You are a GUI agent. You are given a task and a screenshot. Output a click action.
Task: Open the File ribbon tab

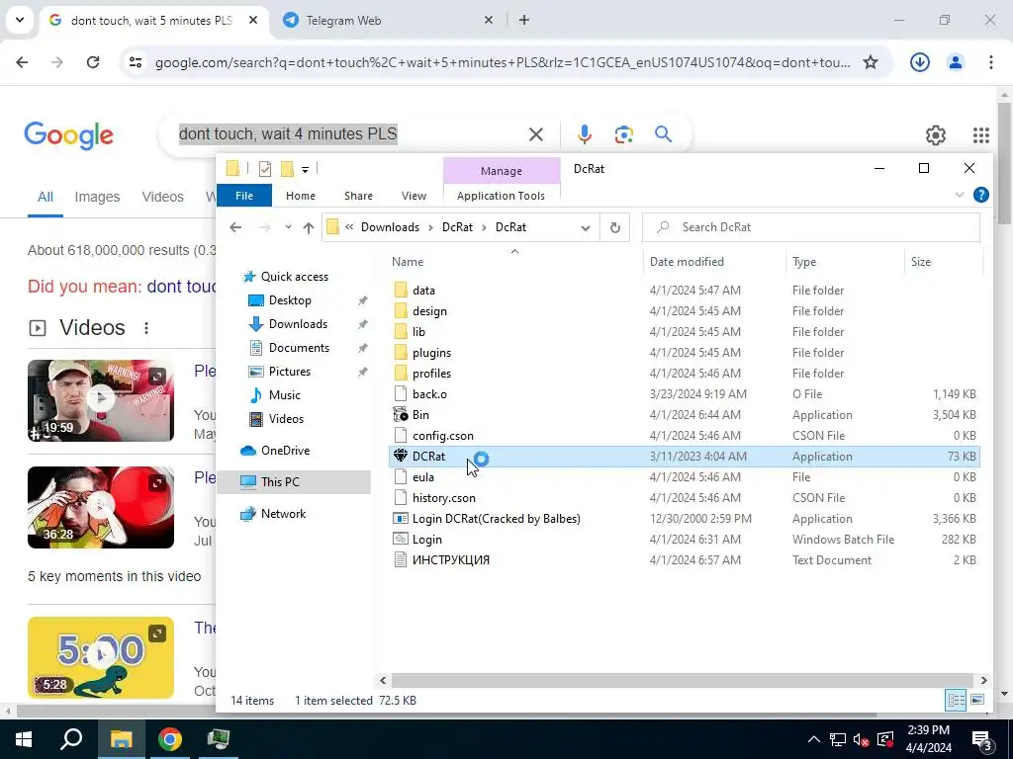(244, 196)
